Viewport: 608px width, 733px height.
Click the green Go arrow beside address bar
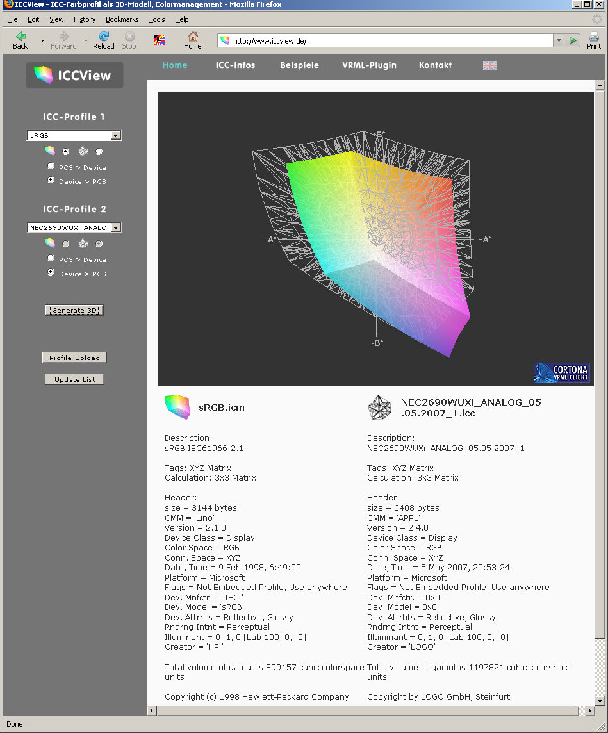[573, 40]
